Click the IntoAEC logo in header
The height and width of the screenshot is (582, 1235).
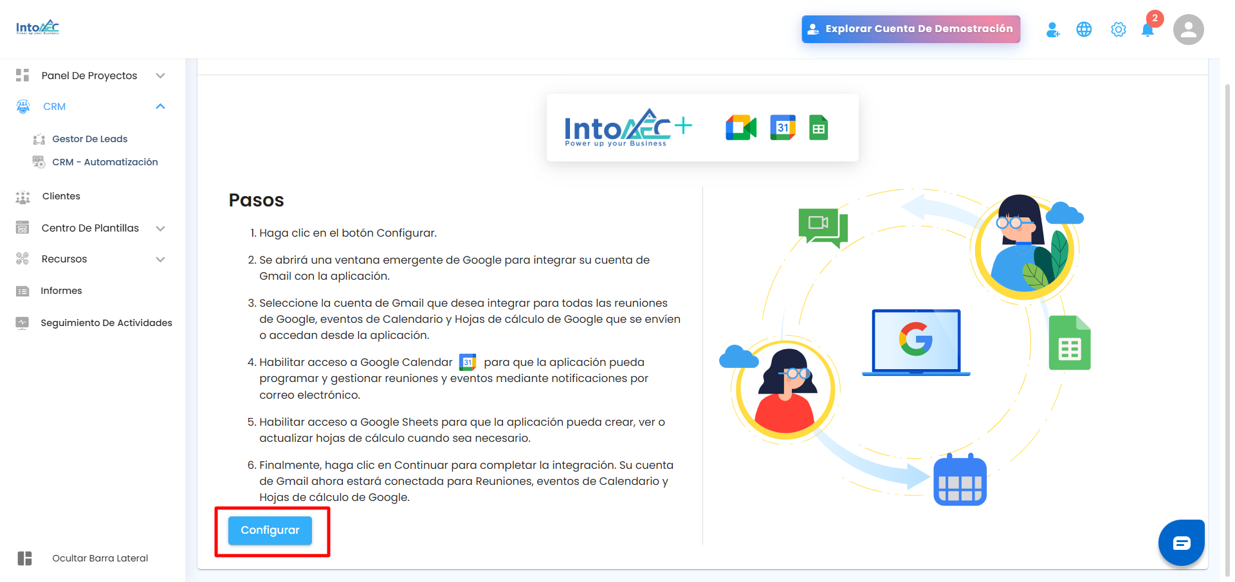coord(37,27)
